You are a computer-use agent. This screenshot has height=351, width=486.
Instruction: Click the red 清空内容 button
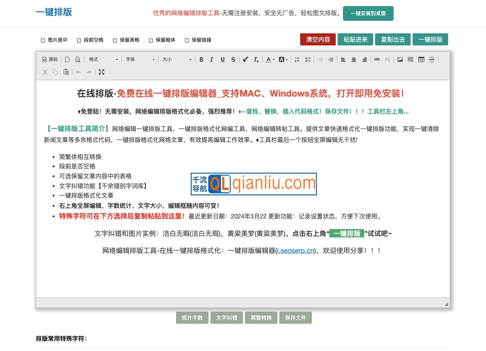[x=318, y=39]
